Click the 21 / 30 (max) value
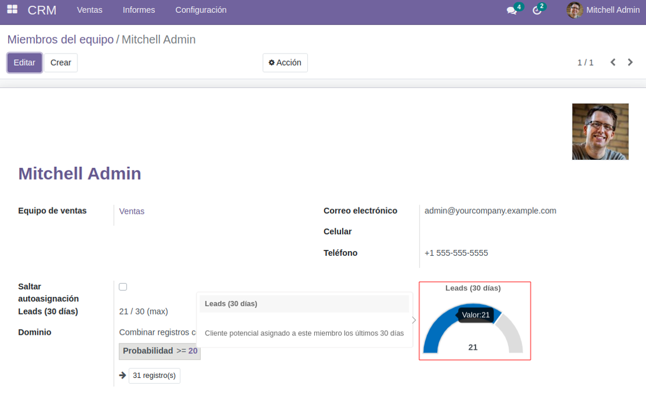646x408 pixels. 143,312
